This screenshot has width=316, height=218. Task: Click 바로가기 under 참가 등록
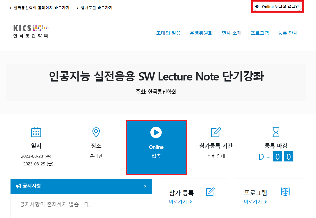click(180, 202)
